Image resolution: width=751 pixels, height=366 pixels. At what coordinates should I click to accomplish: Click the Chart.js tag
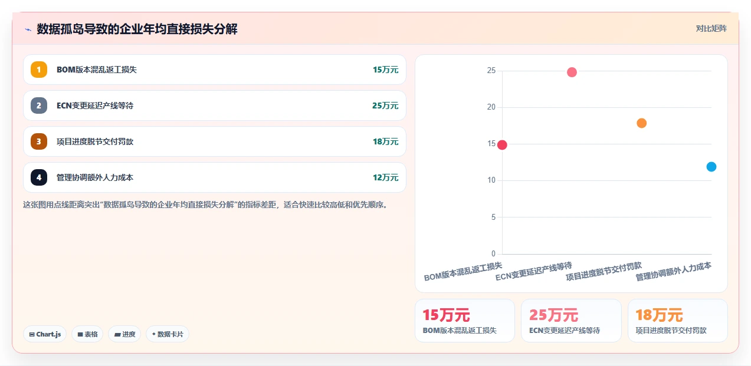(45, 334)
